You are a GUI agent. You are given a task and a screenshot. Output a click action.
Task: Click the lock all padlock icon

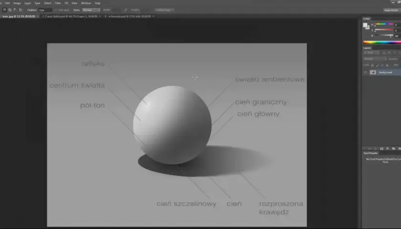tap(387, 65)
